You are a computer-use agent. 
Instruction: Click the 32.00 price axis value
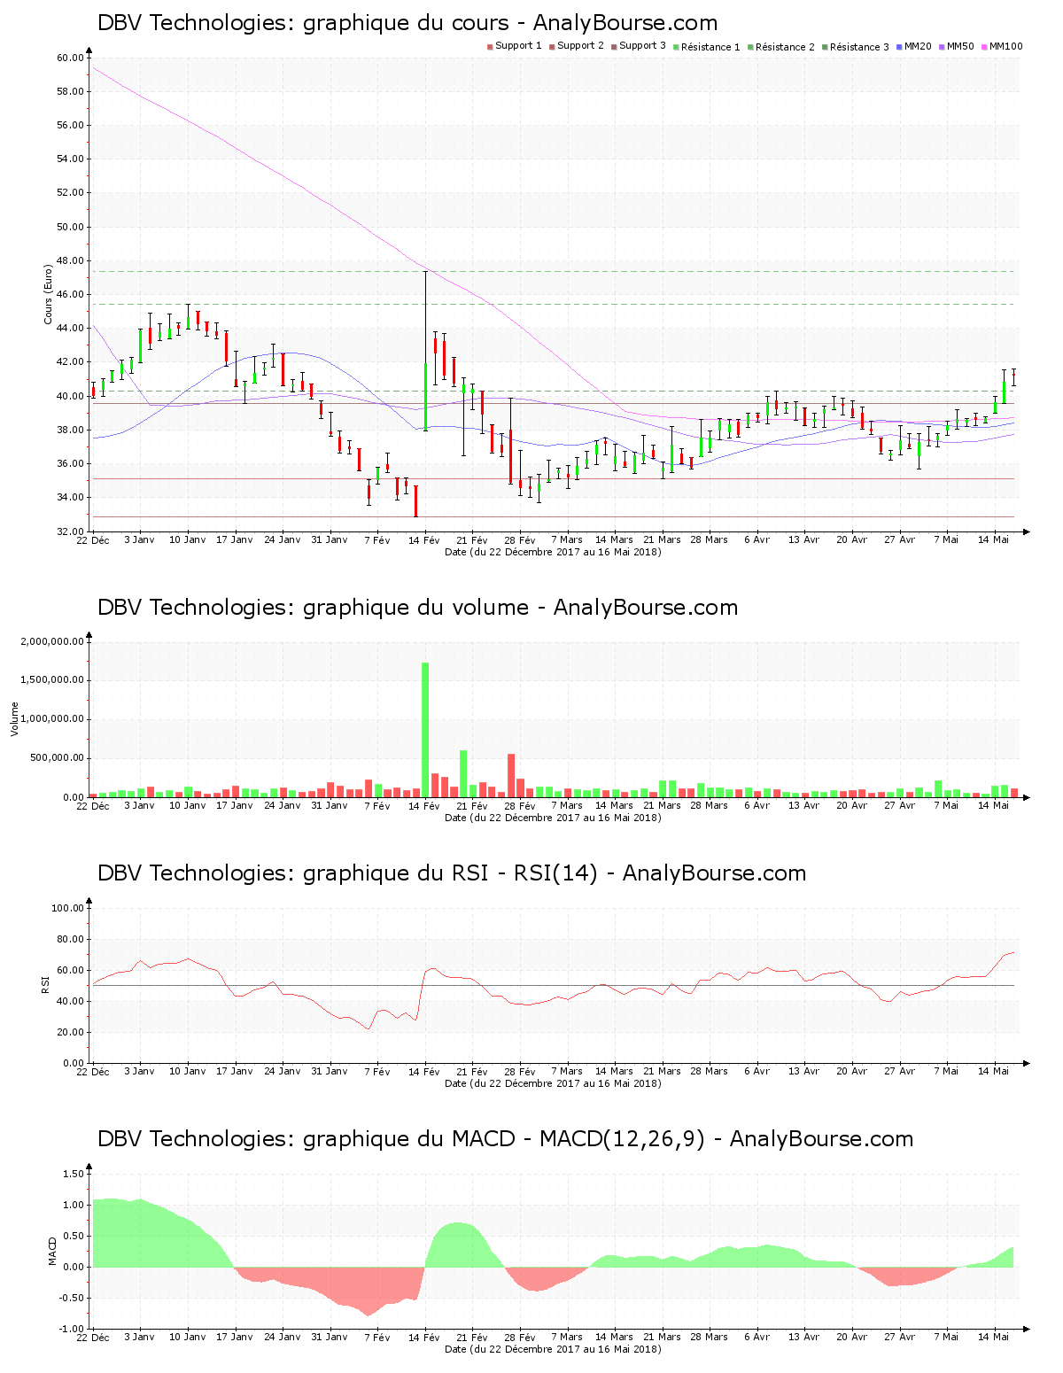click(x=70, y=531)
